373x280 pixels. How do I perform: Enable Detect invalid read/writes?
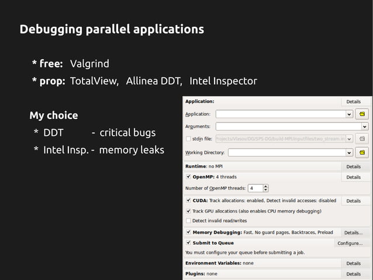tap(188, 221)
